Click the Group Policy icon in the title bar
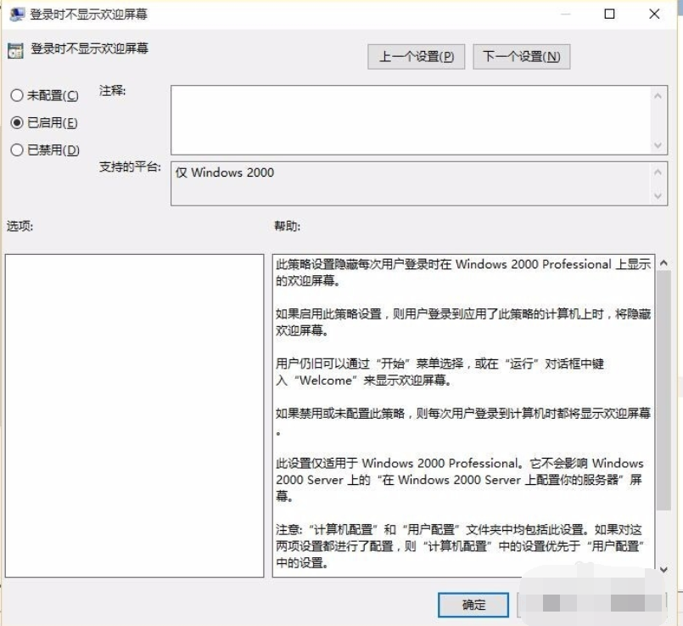The width and height of the screenshot is (683, 626). click(x=17, y=14)
